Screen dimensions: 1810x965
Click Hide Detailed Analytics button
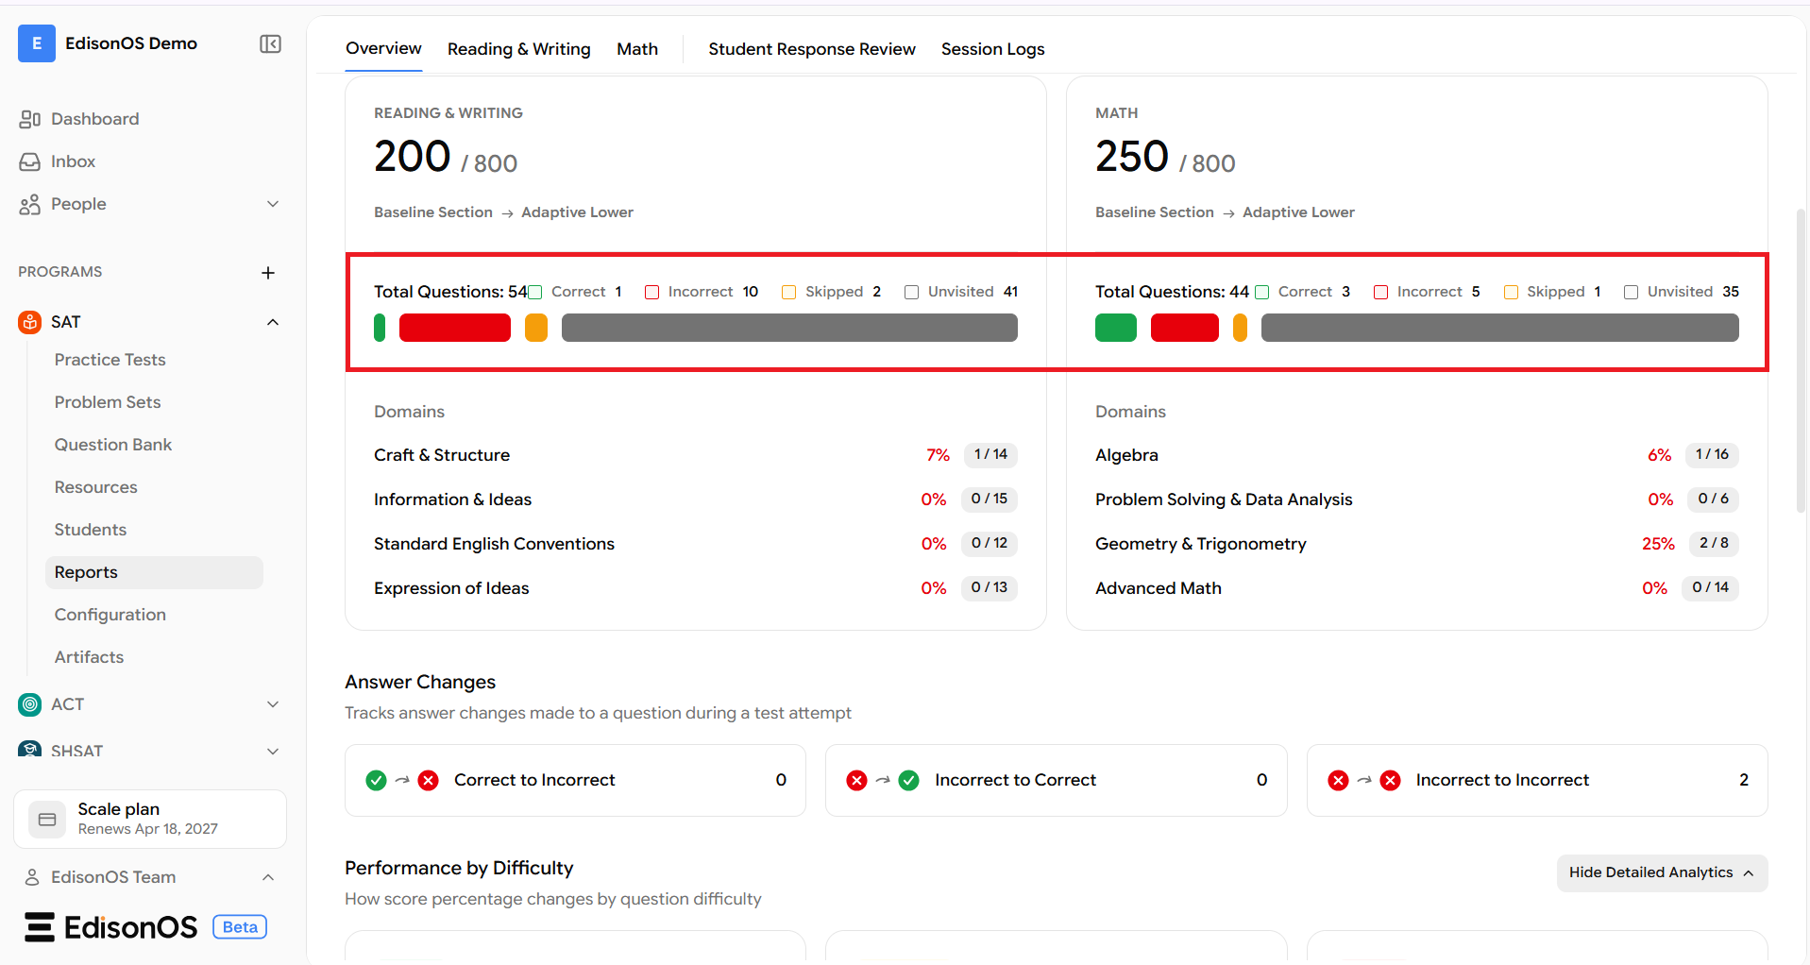pos(1662,872)
